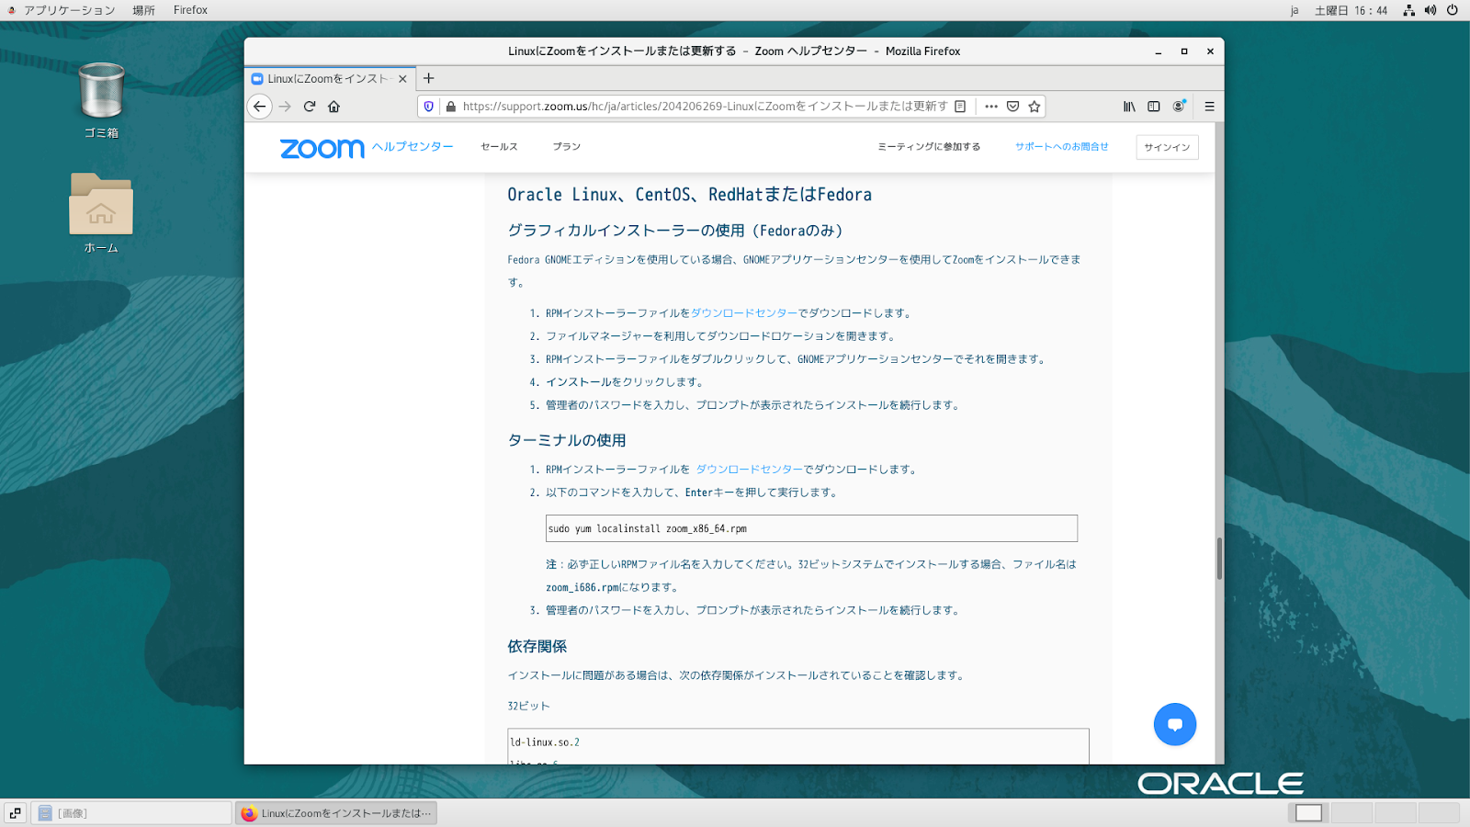Click ミーティングに参加する link
The image size is (1470, 827).
pyautogui.click(x=929, y=147)
